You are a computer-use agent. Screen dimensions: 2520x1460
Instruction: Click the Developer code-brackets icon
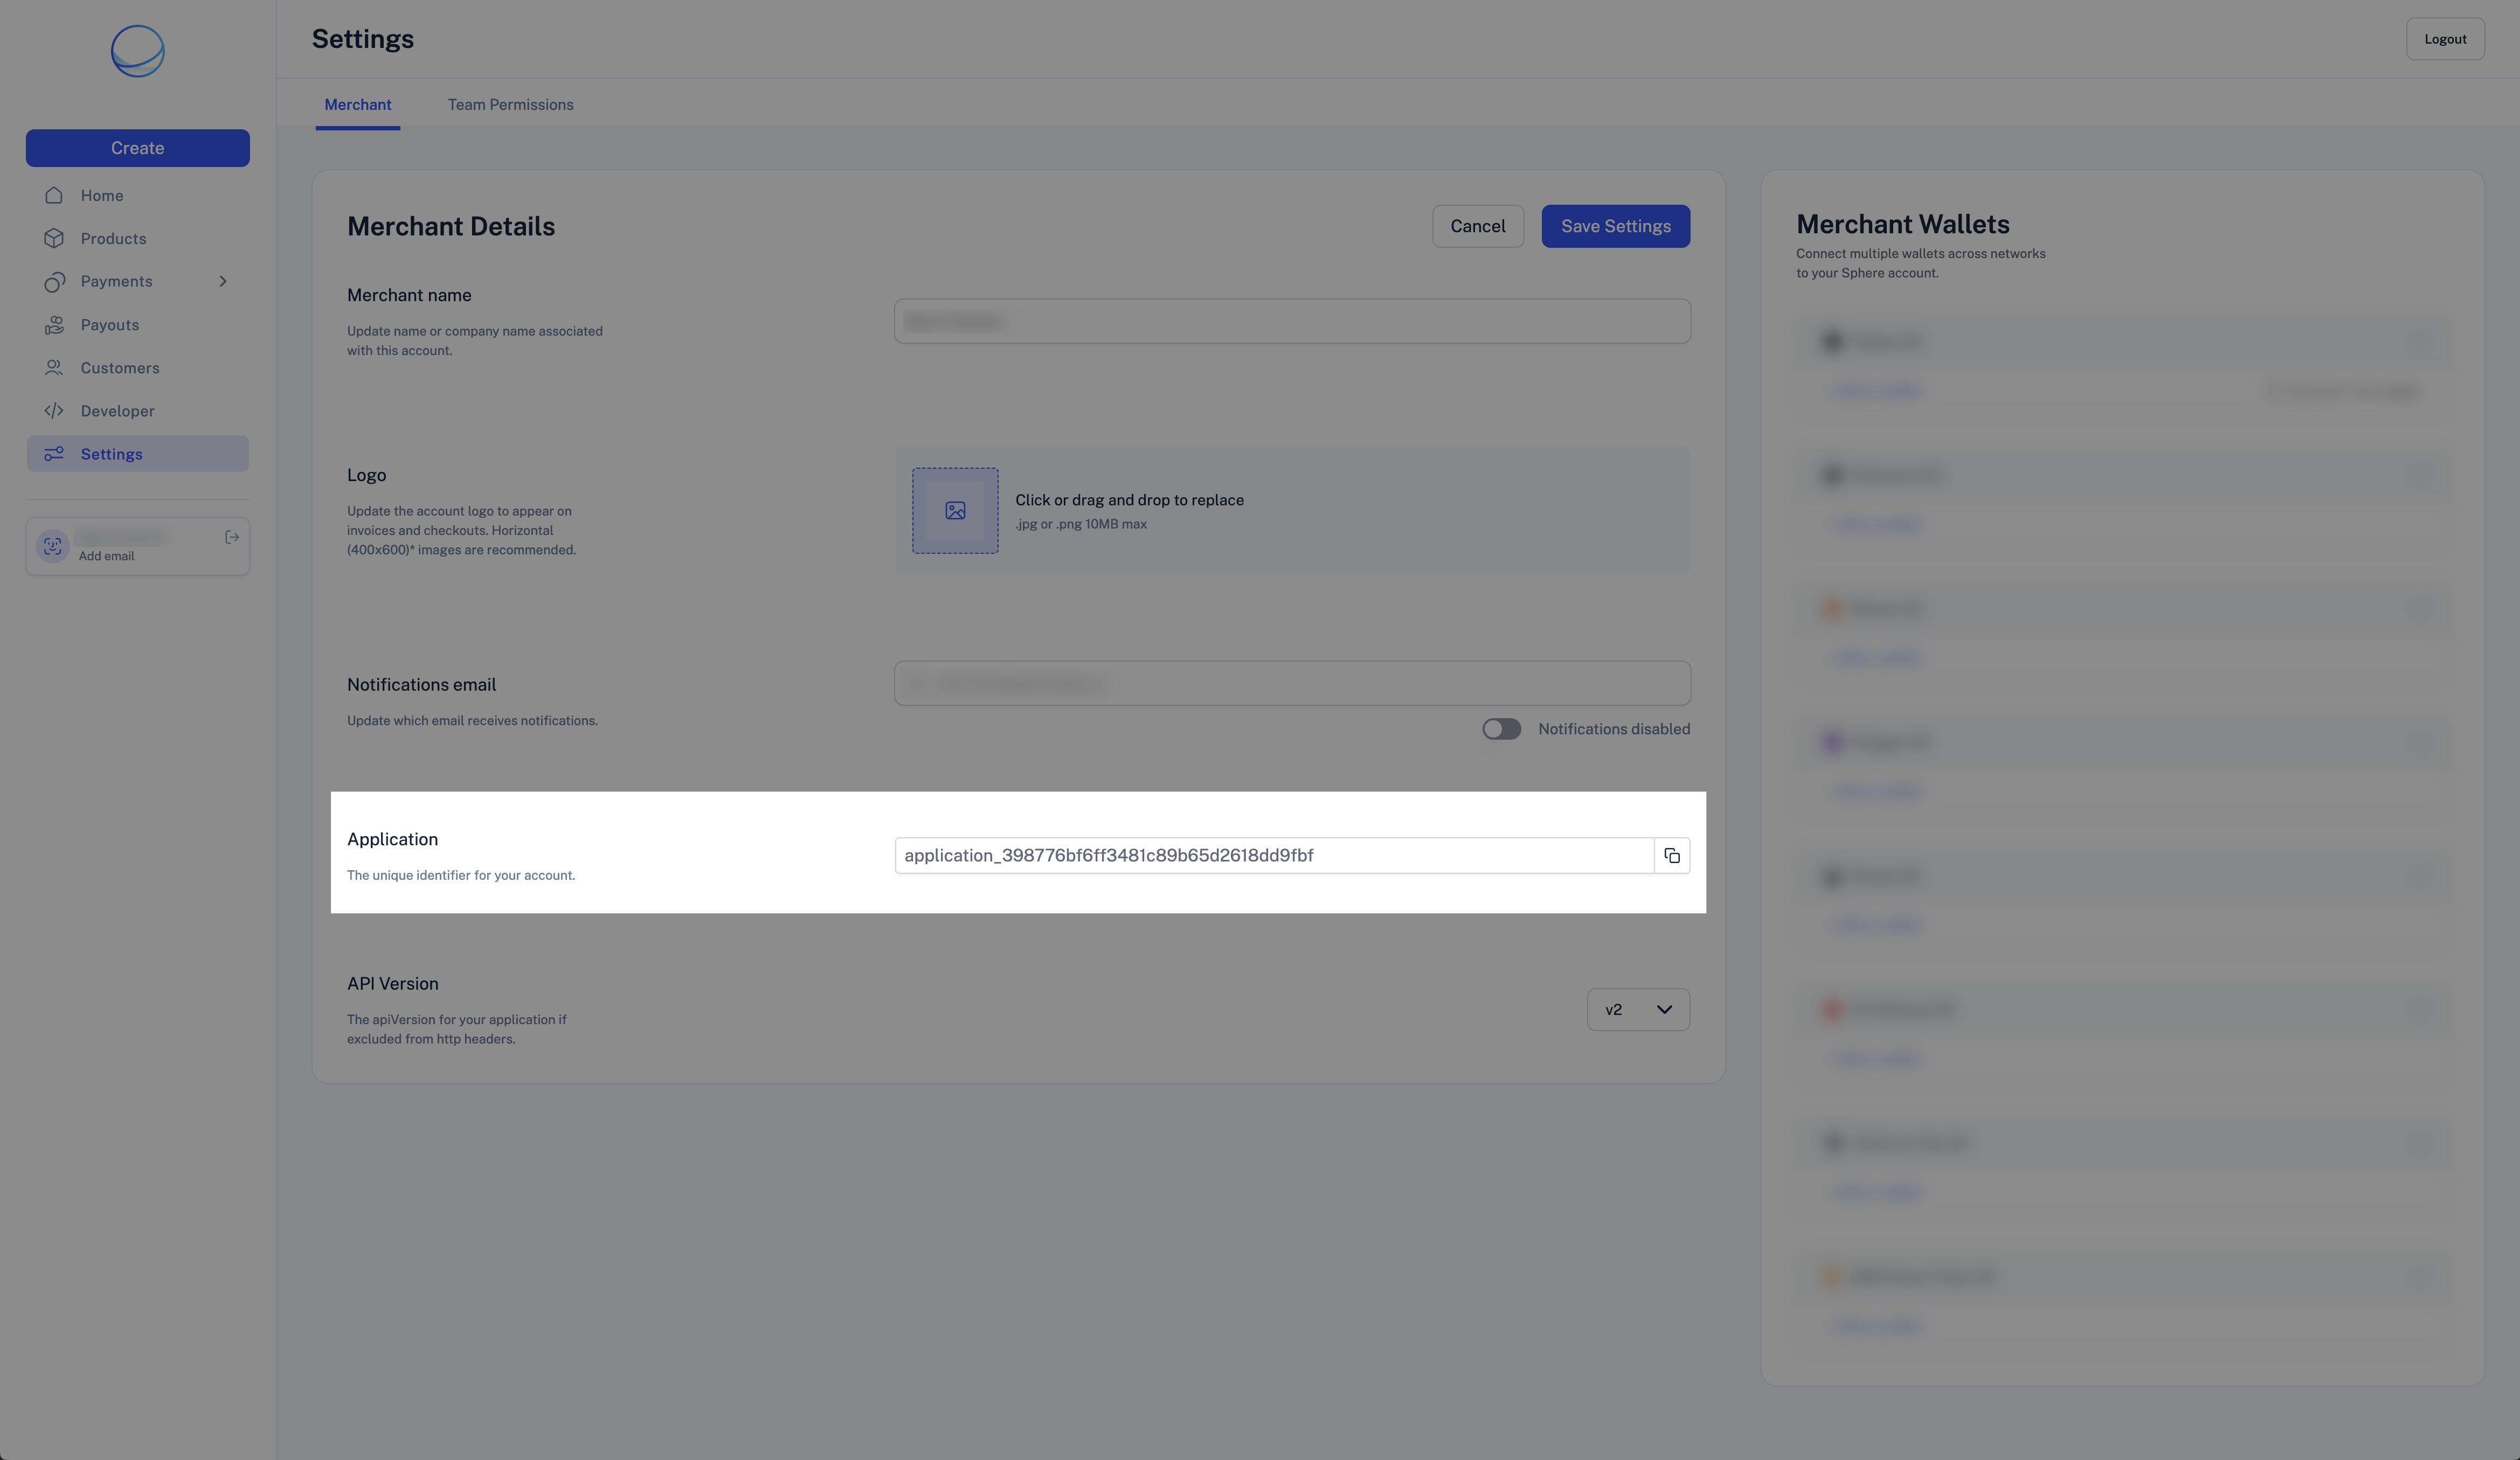(54, 411)
